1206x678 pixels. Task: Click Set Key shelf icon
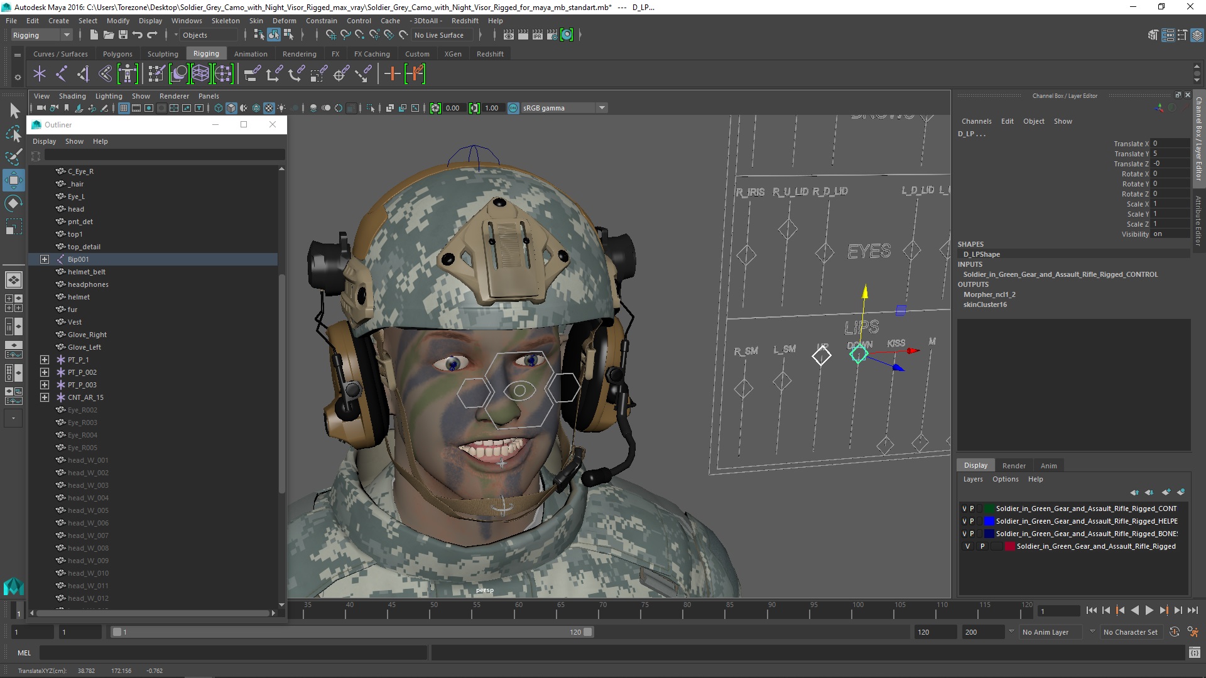(x=392, y=74)
